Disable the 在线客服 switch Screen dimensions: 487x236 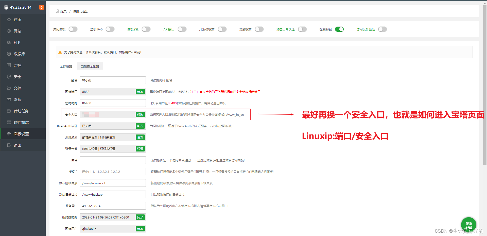339,29
